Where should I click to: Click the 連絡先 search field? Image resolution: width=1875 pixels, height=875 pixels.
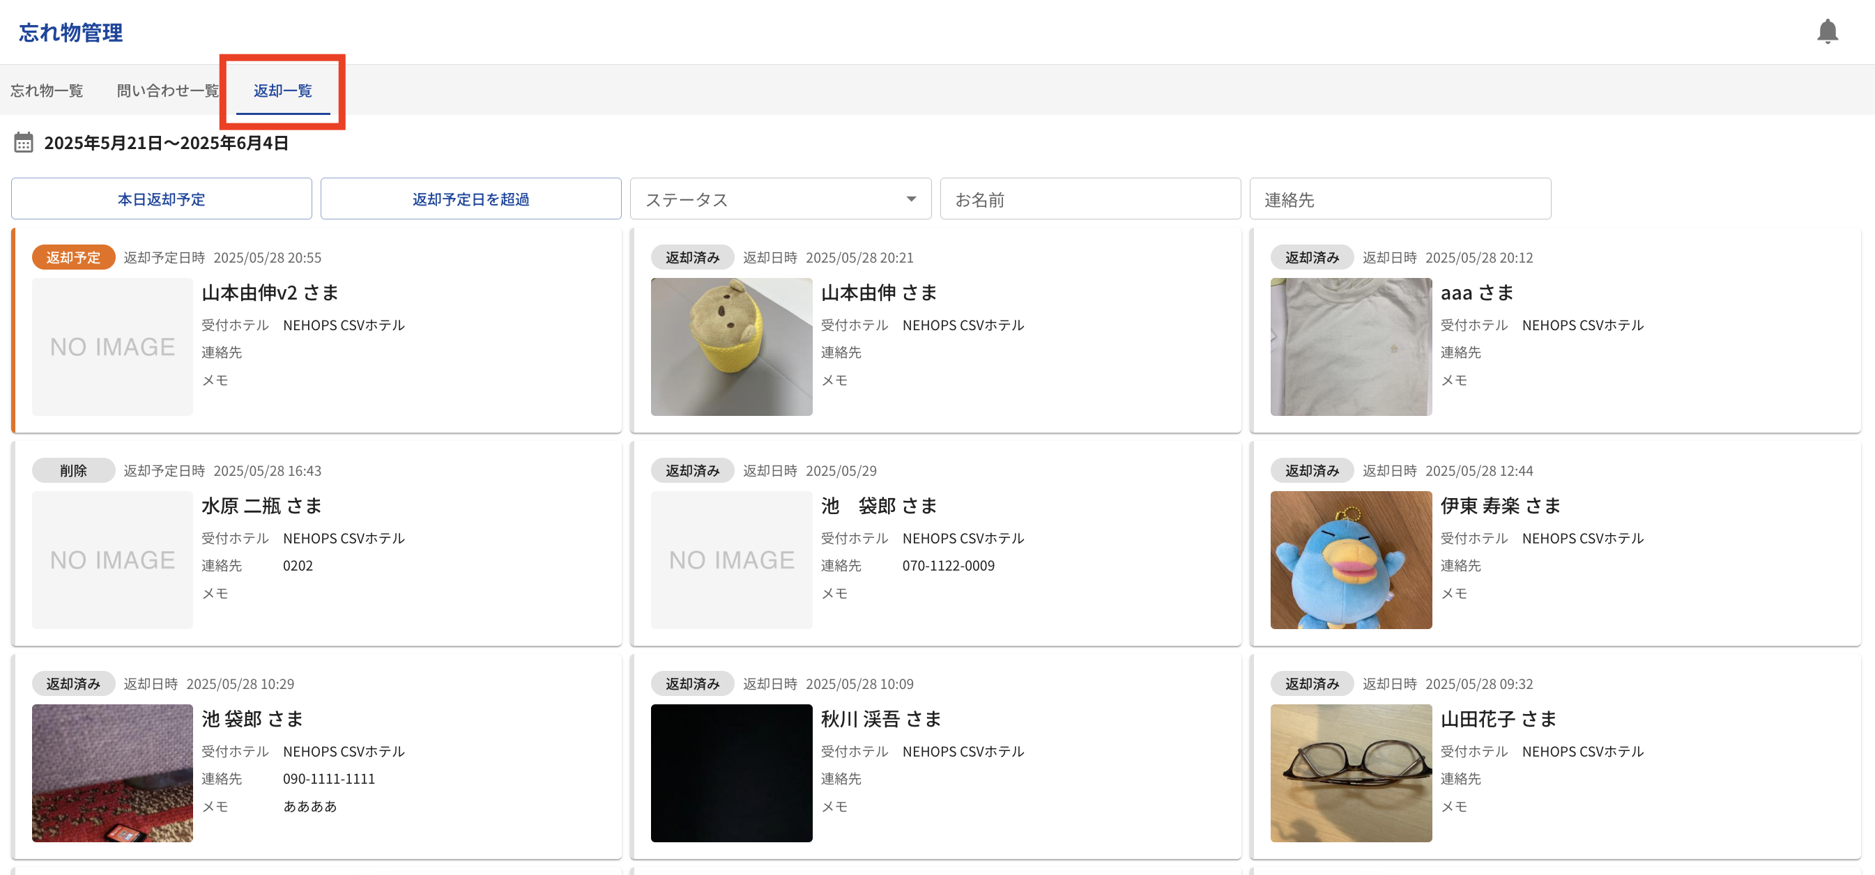point(1399,199)
